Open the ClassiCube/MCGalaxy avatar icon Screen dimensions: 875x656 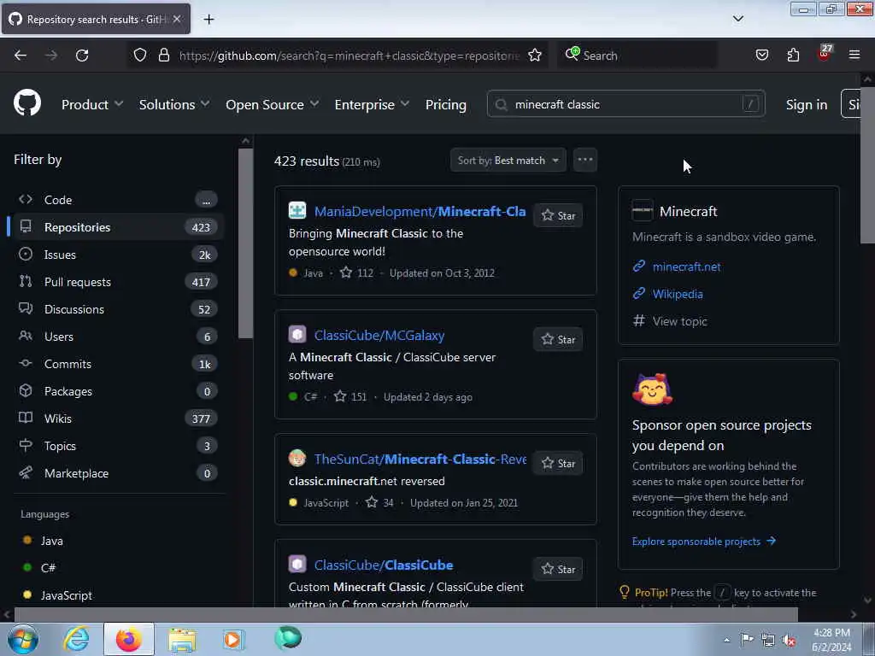click(297, 334)
